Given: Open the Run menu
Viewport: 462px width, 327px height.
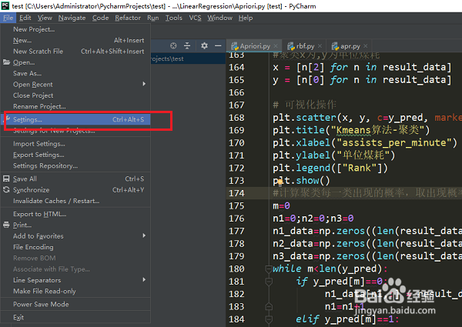Looking at the screenshot, I should pyautogui.click(x=153, y=18).
